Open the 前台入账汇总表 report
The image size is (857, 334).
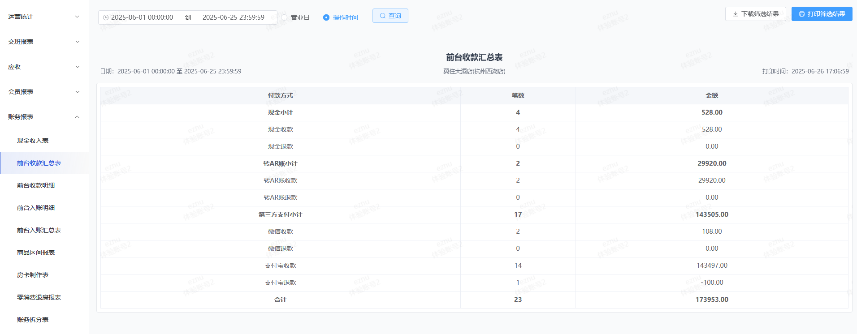point(44,230)
